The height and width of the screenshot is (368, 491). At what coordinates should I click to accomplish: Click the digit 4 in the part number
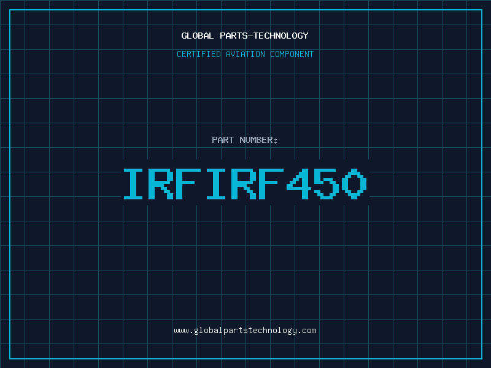point(300,184)
